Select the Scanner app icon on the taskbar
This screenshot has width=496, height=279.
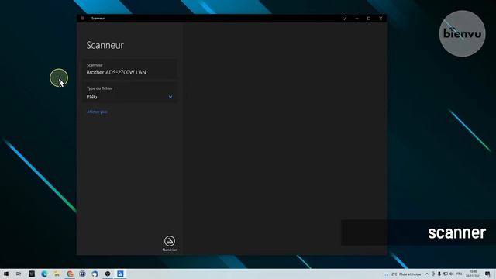(120, 274)
